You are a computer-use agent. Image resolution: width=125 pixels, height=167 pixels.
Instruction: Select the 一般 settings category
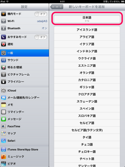pos(24,53)
